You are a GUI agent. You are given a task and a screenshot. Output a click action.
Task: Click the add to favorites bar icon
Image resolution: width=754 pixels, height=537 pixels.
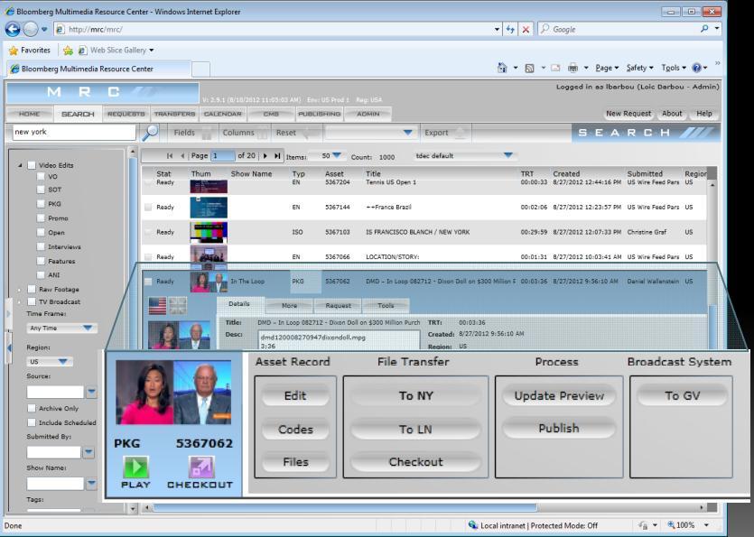tap(69, 50)
